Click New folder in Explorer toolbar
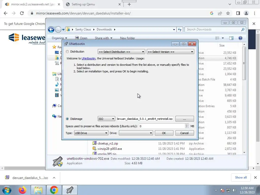 [x=127, y=38]
